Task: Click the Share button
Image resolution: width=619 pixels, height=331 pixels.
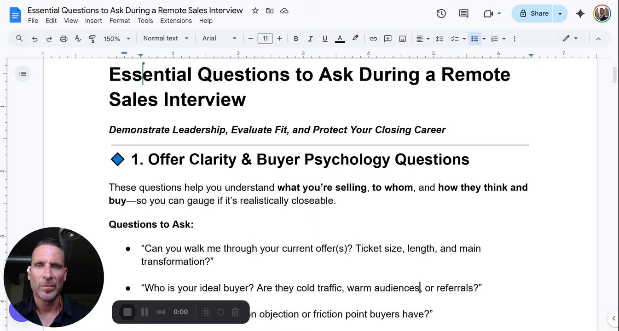Action: coord(534,14)
